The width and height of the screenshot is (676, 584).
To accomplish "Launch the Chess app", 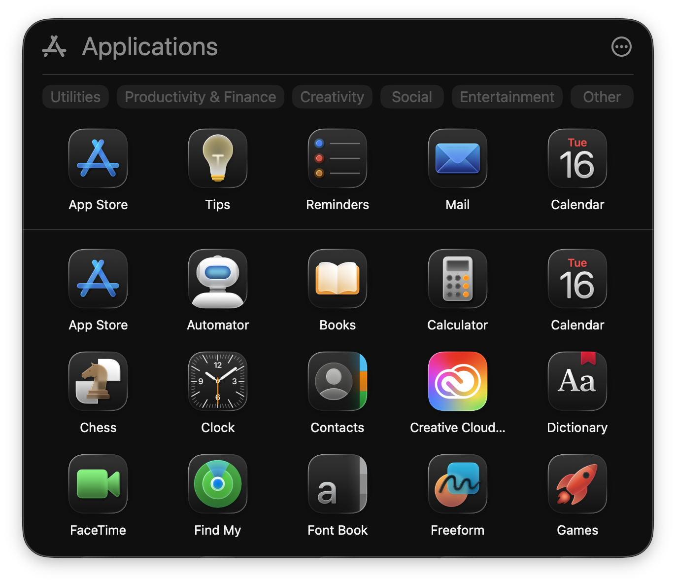I will 98,381.
